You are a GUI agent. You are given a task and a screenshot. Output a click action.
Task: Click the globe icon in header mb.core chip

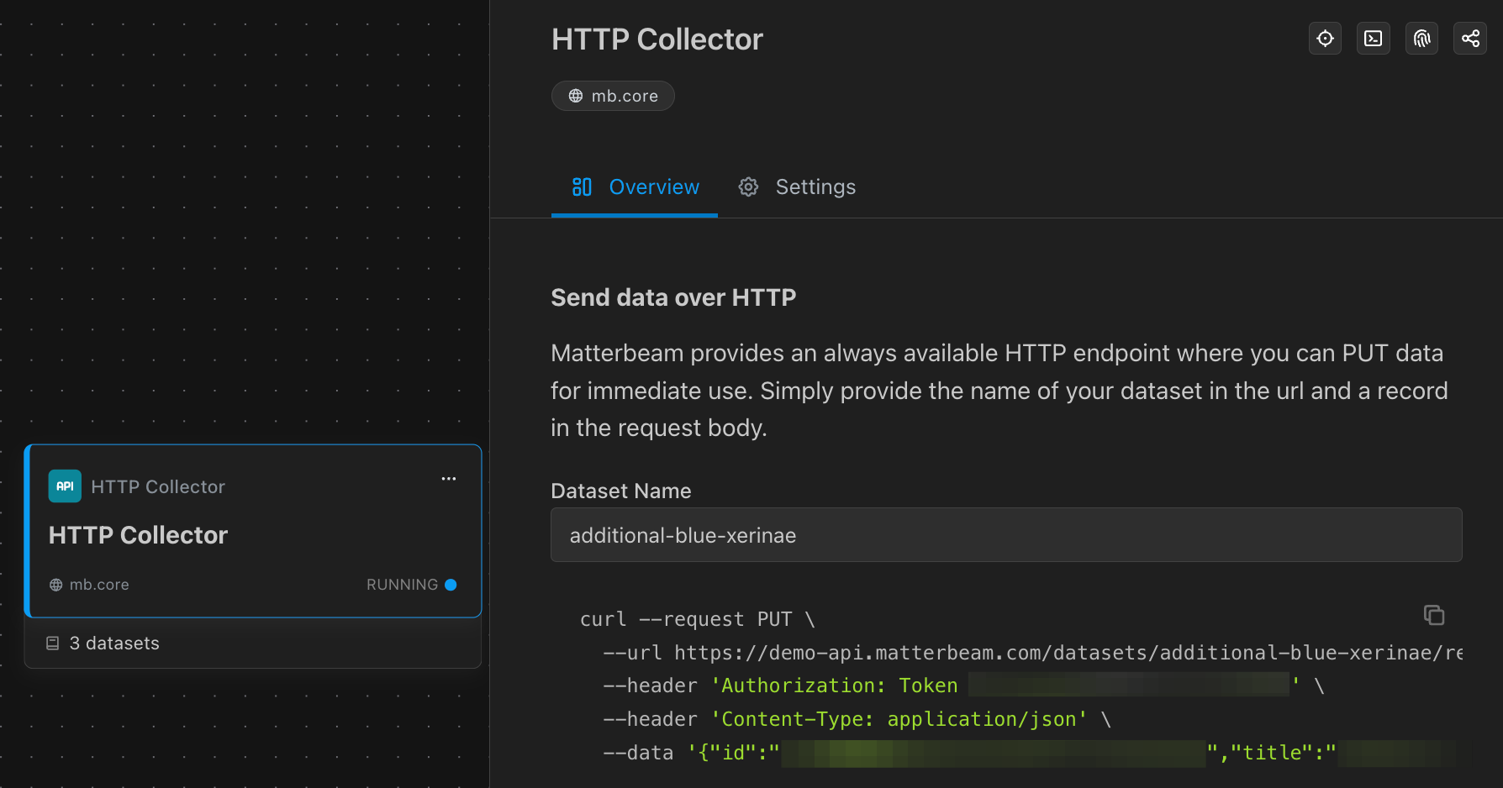tap(576, 96)
